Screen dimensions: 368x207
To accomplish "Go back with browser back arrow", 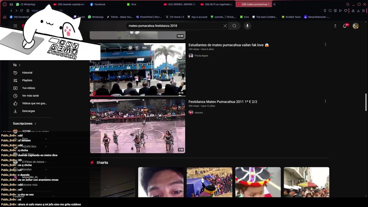I will pos(11,11).
